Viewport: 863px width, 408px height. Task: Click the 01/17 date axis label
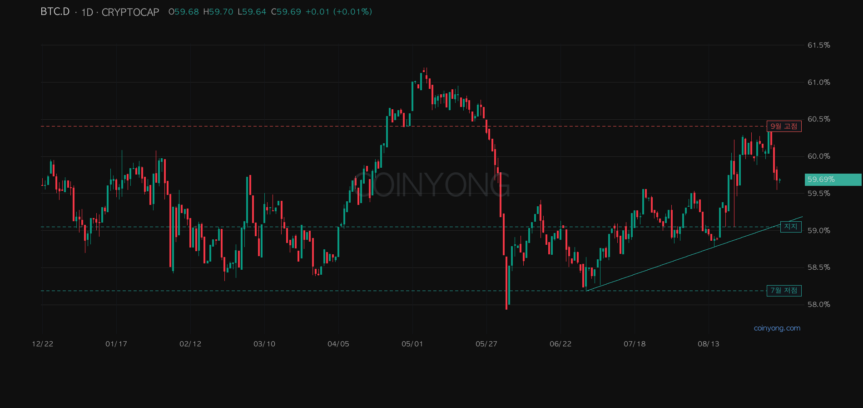(116, 344)
